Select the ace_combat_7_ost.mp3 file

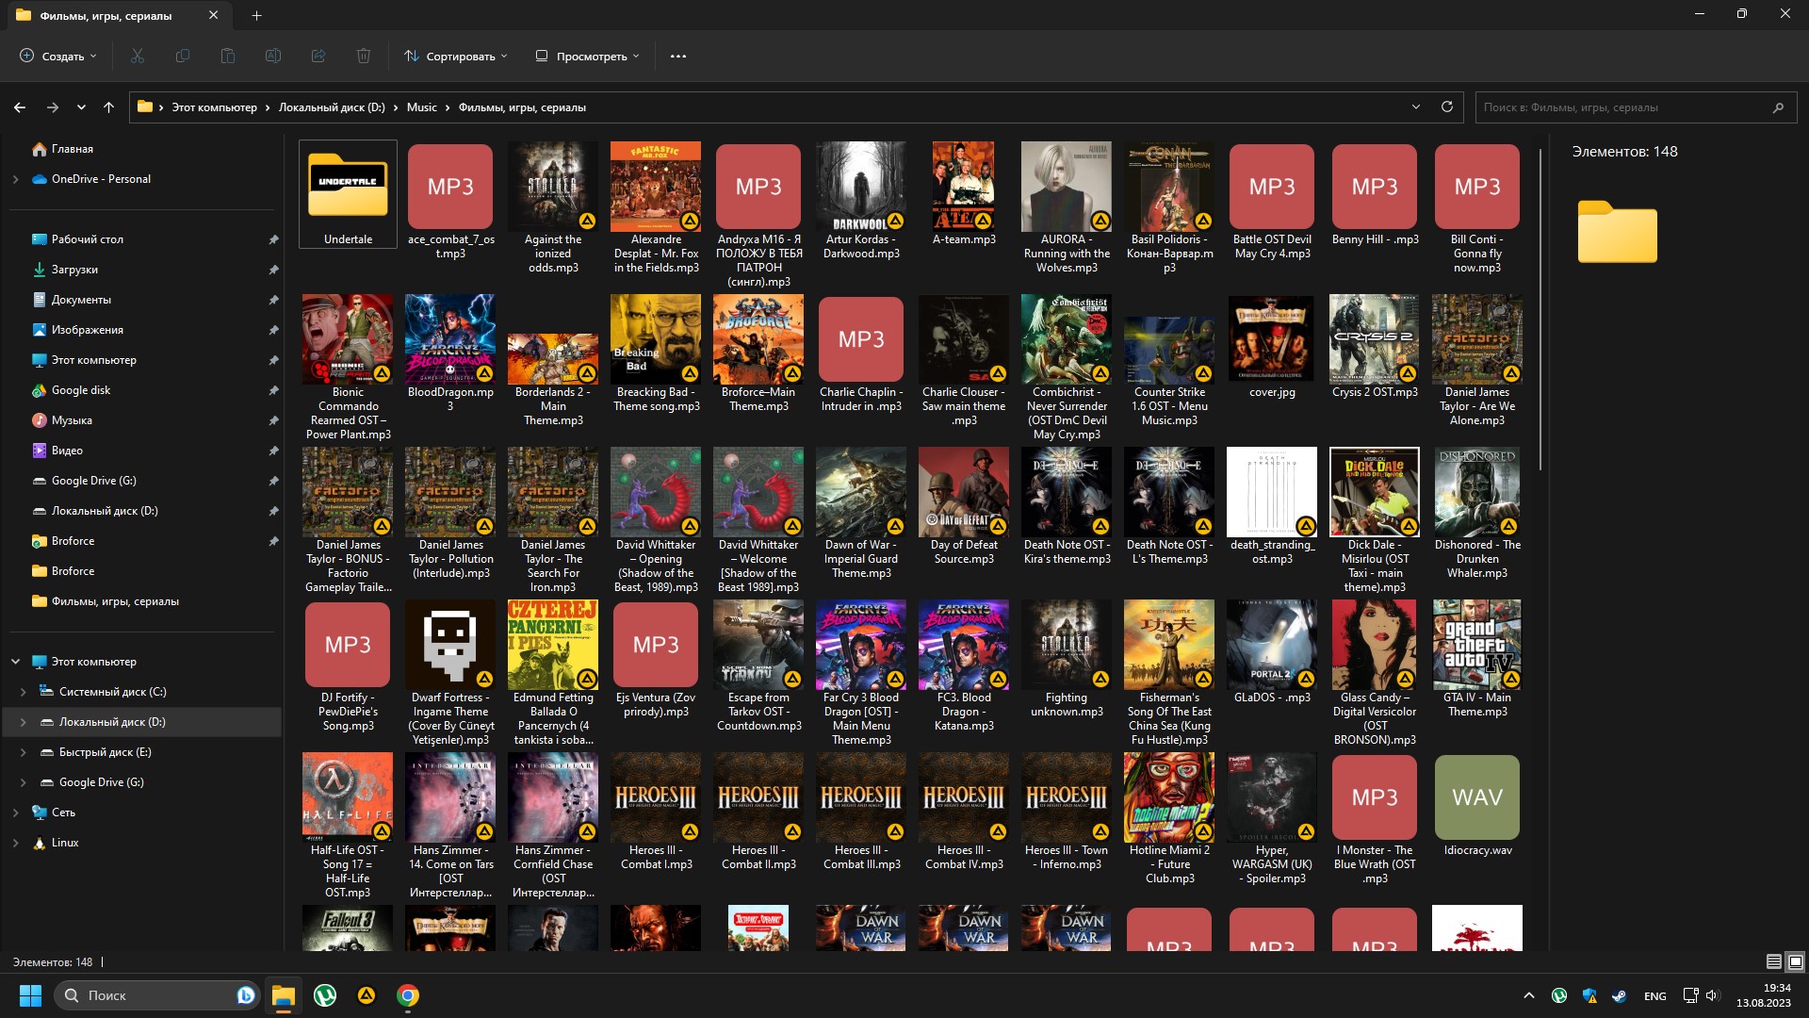[450, 201]
